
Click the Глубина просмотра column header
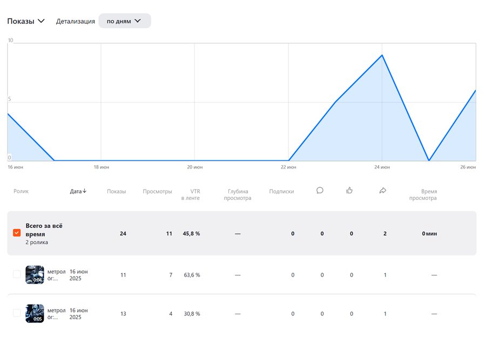(239, 194)
